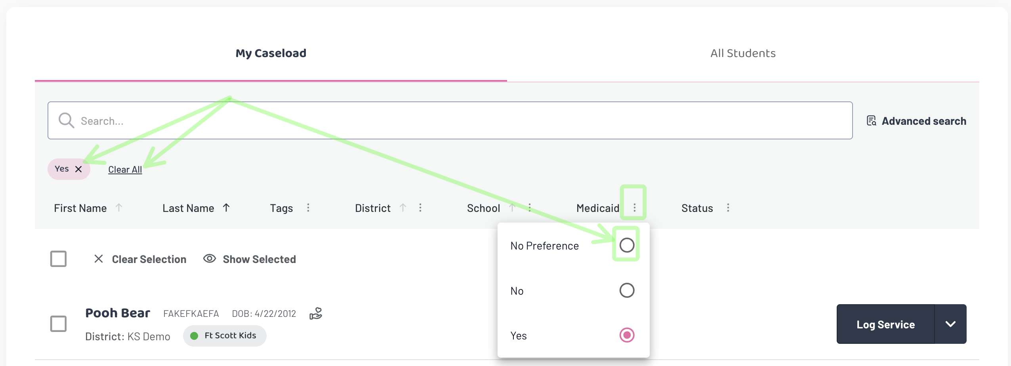Select the Yes radio option
This screenshot has height=366, width=1011.
coord(627,335)
